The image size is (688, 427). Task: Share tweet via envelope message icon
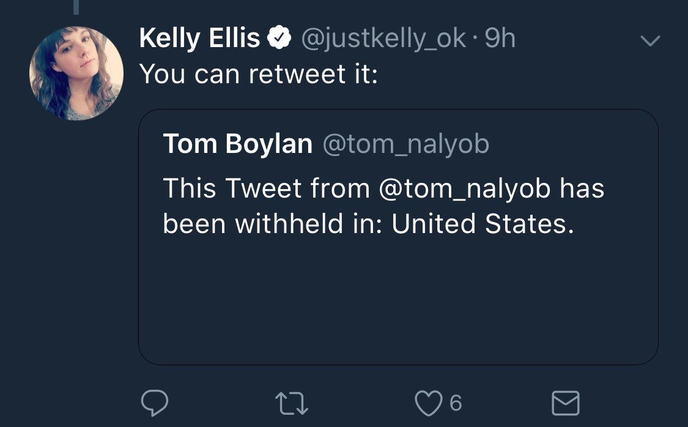point(566,403)
